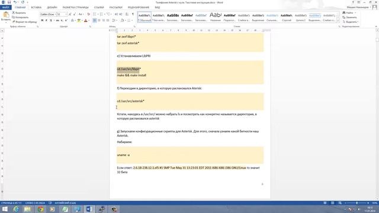Open font name dropdown
This screenshot has height=213, width=379.
point(55,14)
